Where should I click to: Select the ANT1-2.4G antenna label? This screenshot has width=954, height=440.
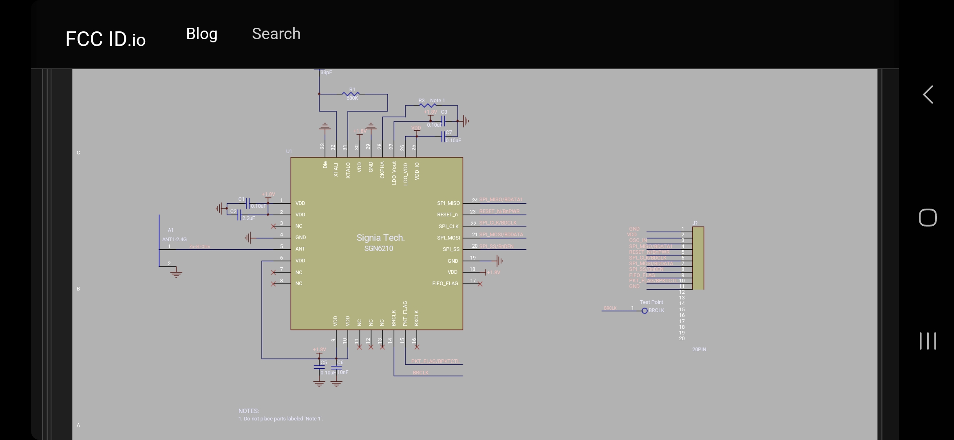tap(174, 240)
